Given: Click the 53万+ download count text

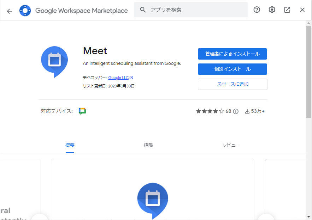Looking at the screenshot, I should [258, 111].
